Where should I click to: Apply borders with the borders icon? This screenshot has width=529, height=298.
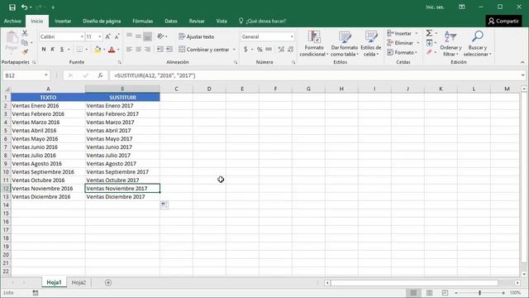tap(79, 50)
